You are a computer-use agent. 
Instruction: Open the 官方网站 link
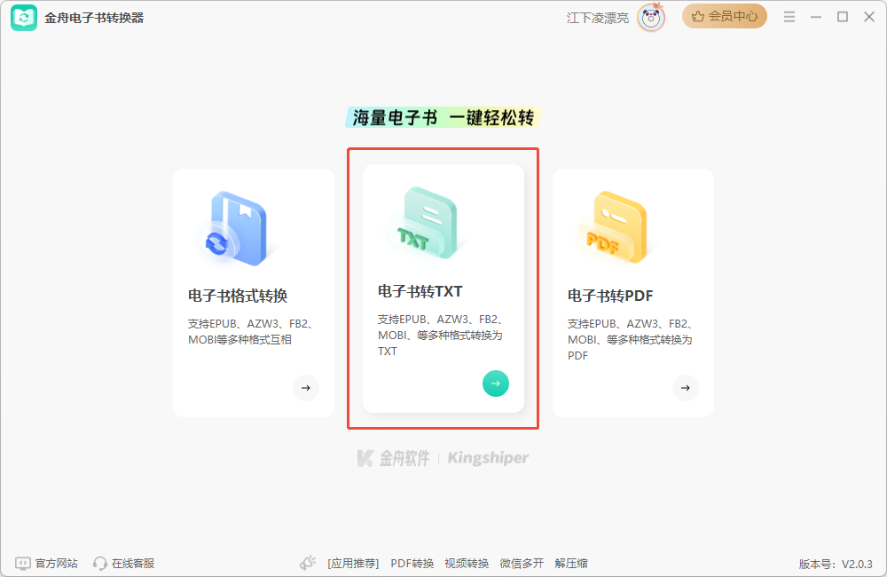(x=57, y=564)
